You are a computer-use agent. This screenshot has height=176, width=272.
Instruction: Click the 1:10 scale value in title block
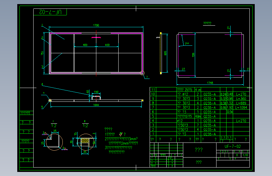[245, 155]
